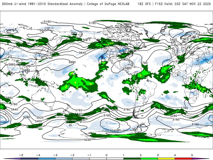Click the red 4 to 5 colorbar segment
Viewport: 213px width, 160px height.
click(x=183, y=159)
